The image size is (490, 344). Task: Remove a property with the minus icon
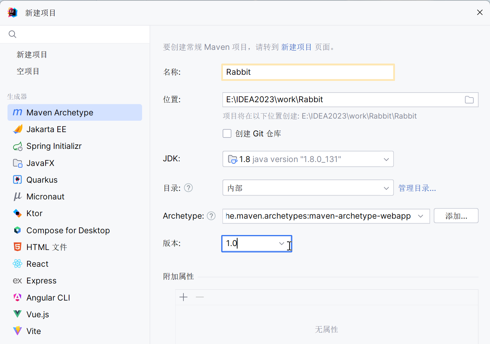tap(200, 297)
